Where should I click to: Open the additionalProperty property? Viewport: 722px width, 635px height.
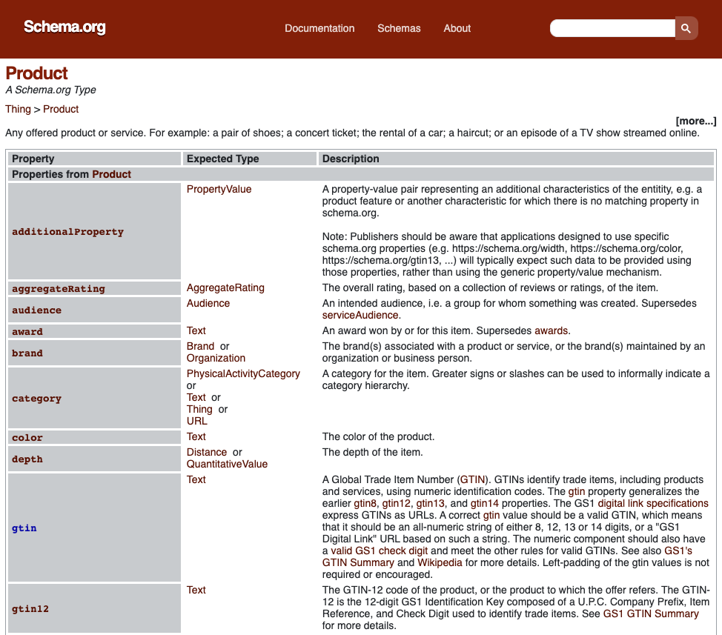pos(67,231)
